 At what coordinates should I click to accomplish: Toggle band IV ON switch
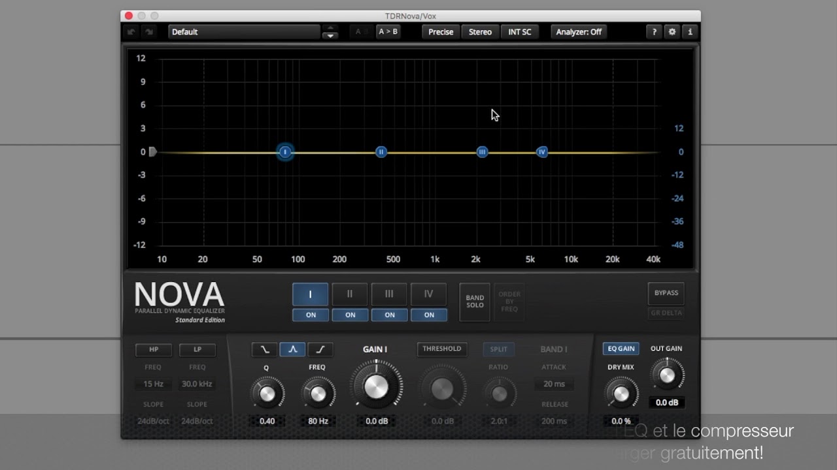click(x=428, y=315)
